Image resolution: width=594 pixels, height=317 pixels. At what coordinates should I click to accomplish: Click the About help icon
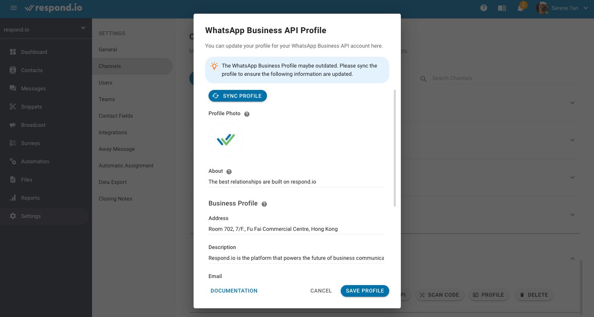229,172
